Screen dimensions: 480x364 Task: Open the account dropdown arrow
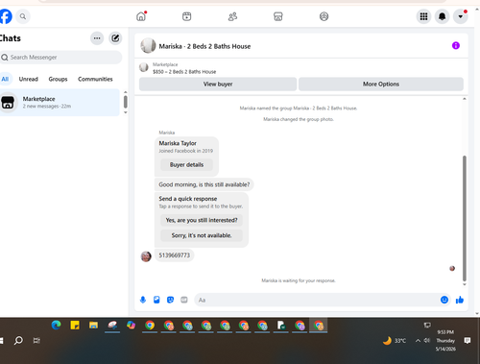[x=461, y=16]
